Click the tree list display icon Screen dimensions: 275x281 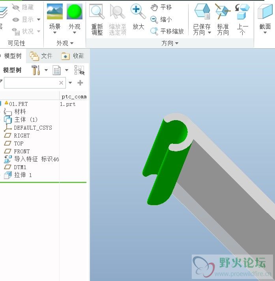(x=56, y=70)
